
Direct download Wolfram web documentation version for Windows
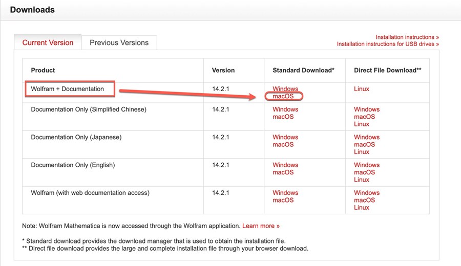coord(367,193)
